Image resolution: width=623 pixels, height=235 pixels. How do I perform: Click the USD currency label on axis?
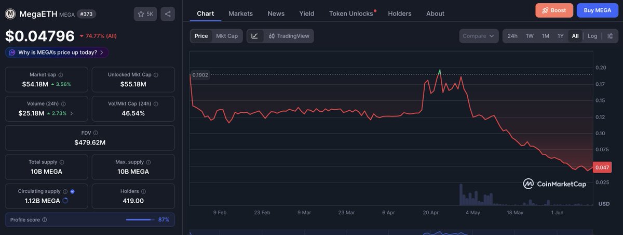pos(604,203)
